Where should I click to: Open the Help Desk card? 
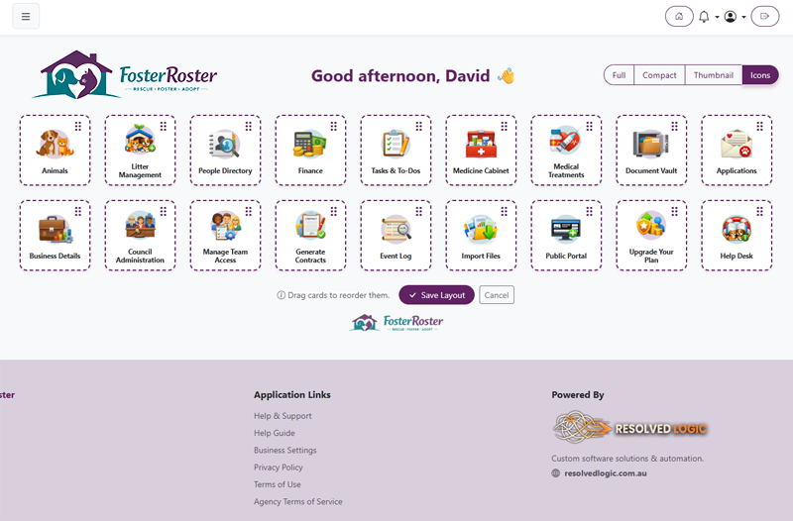click(x=736, y=236)
